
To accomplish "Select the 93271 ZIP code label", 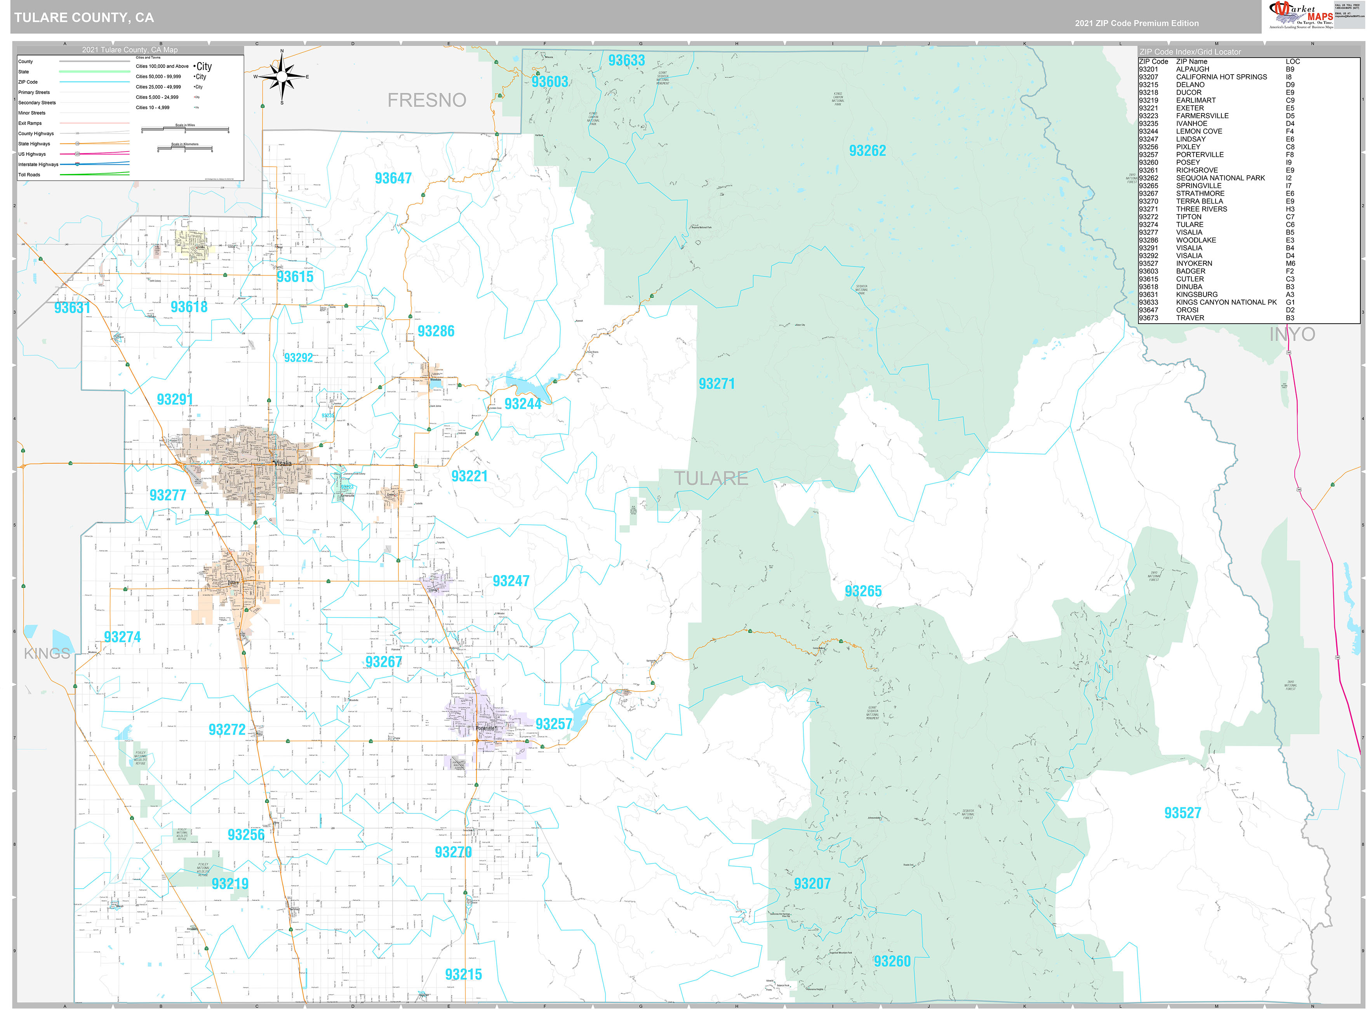I will point(716,384).
